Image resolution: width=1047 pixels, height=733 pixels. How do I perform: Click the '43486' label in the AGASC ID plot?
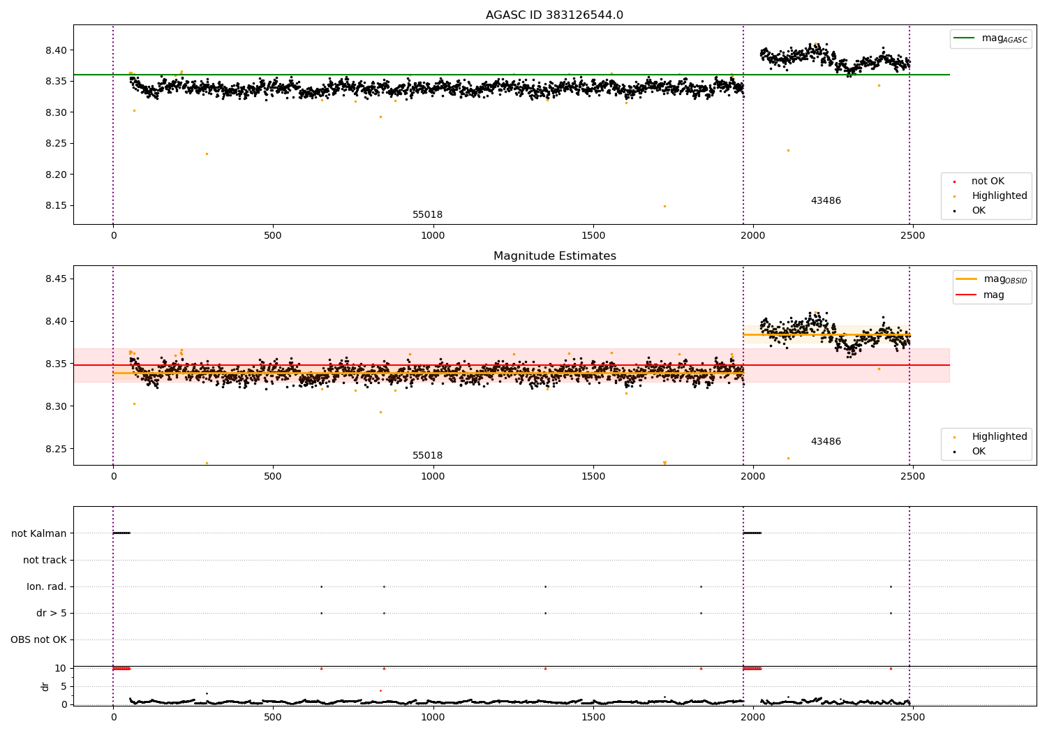826,201
